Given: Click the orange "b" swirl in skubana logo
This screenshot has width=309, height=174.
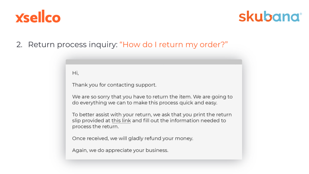Looking at the screenshot, I should [x=268, y=16].
